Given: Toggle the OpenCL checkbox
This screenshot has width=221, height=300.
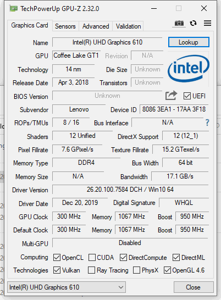Looking at the screenshot, I should pyautogui.click(x=57, y=258).
